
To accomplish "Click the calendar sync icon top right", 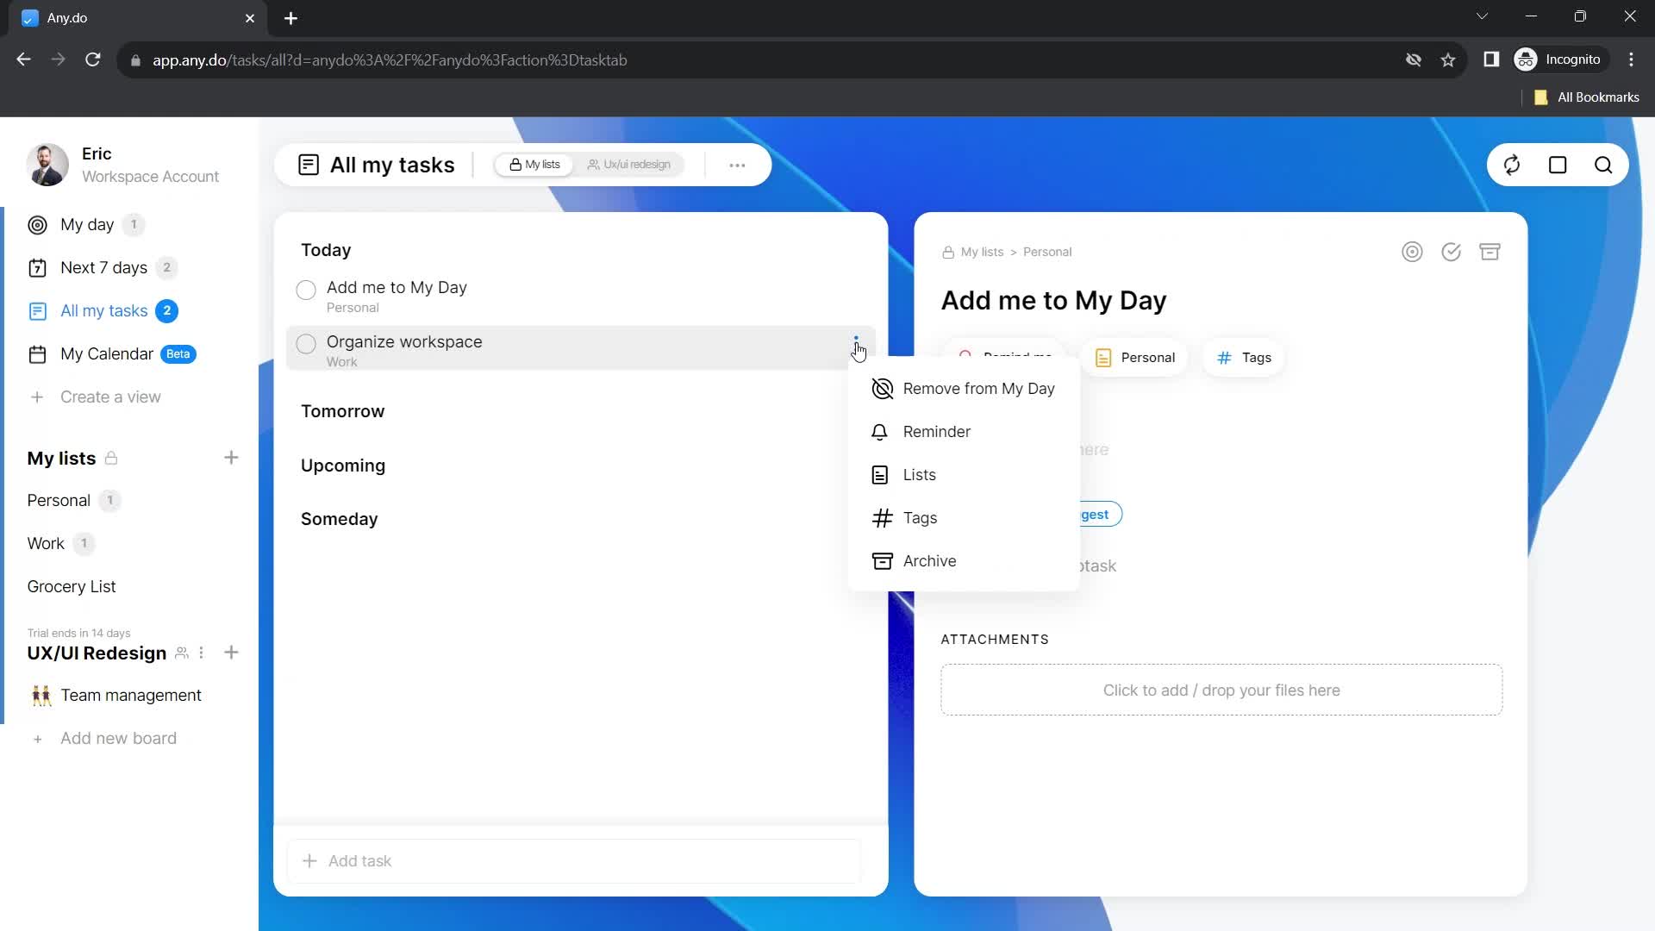I will click(x=1513, y=165).
